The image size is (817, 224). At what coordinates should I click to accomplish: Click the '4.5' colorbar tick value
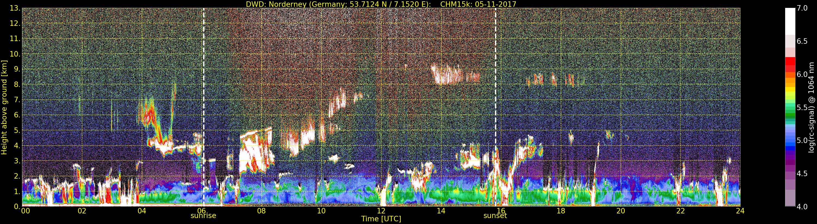point(802,174)
